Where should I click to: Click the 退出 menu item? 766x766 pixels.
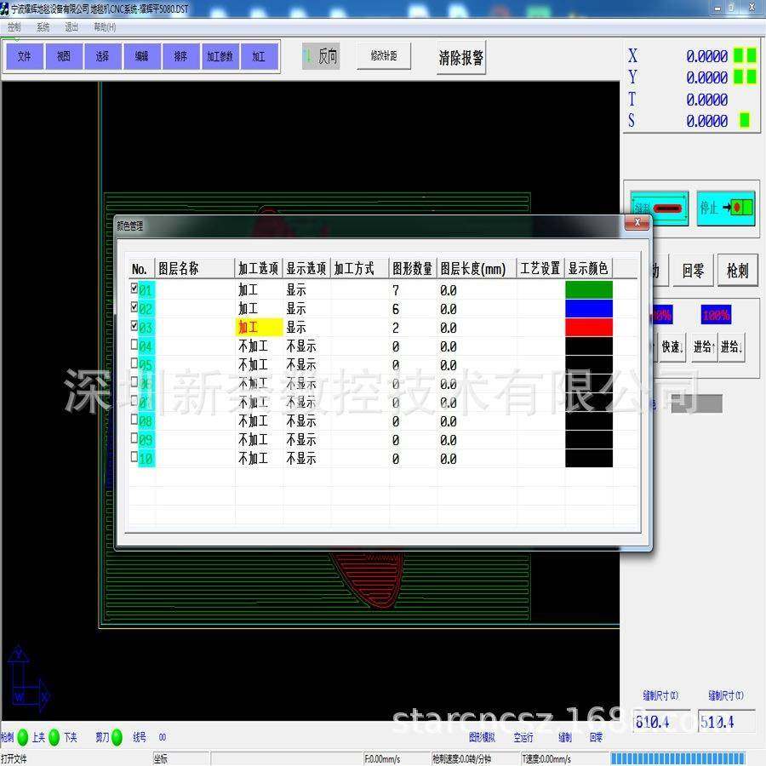click(71, 27)
